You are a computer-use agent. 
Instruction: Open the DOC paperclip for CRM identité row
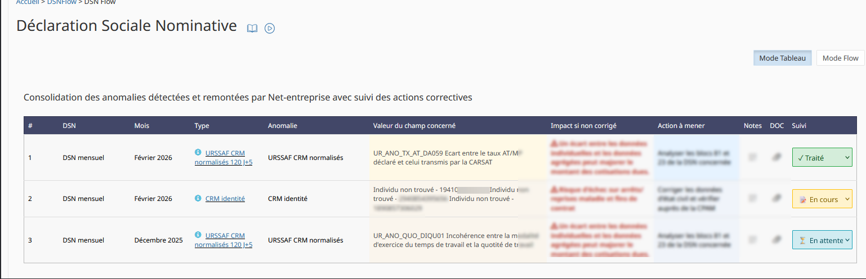776,198
